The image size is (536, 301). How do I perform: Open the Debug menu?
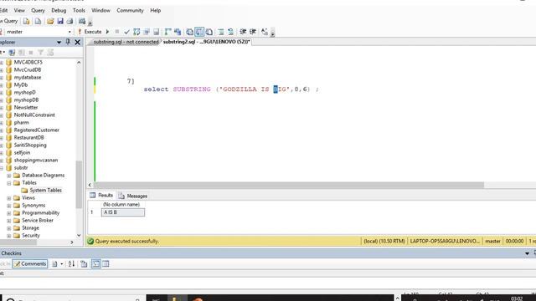(x=59, y=11)
